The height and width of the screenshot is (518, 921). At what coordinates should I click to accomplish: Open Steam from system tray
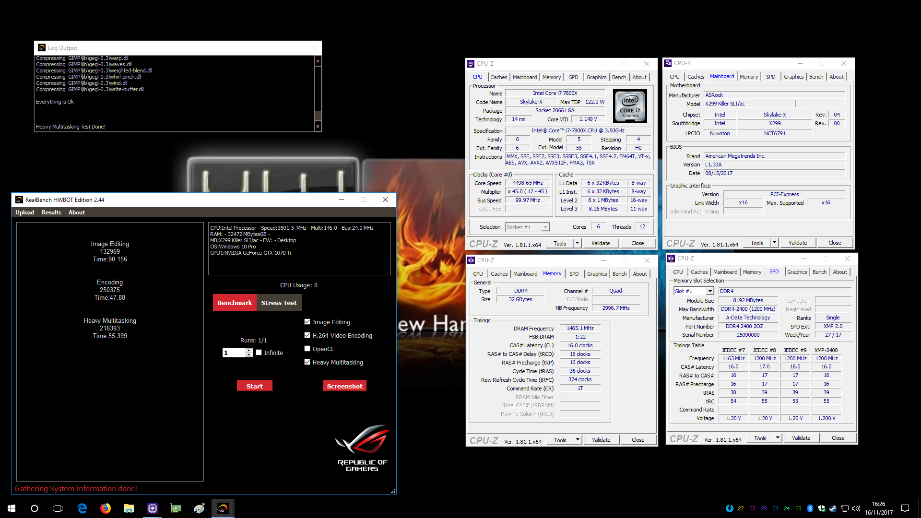click(833, 508)
